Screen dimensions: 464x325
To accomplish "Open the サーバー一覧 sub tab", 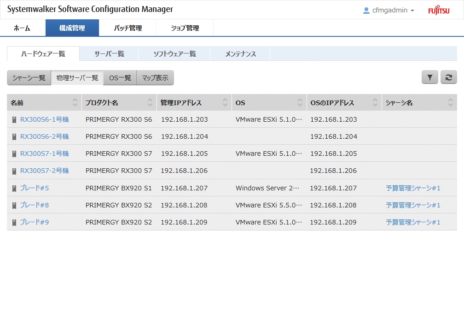I will tap(109, 53).
